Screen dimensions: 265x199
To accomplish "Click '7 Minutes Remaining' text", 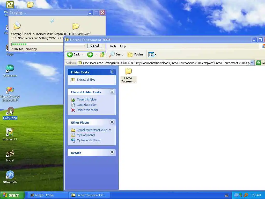I will tap(24, 49).
